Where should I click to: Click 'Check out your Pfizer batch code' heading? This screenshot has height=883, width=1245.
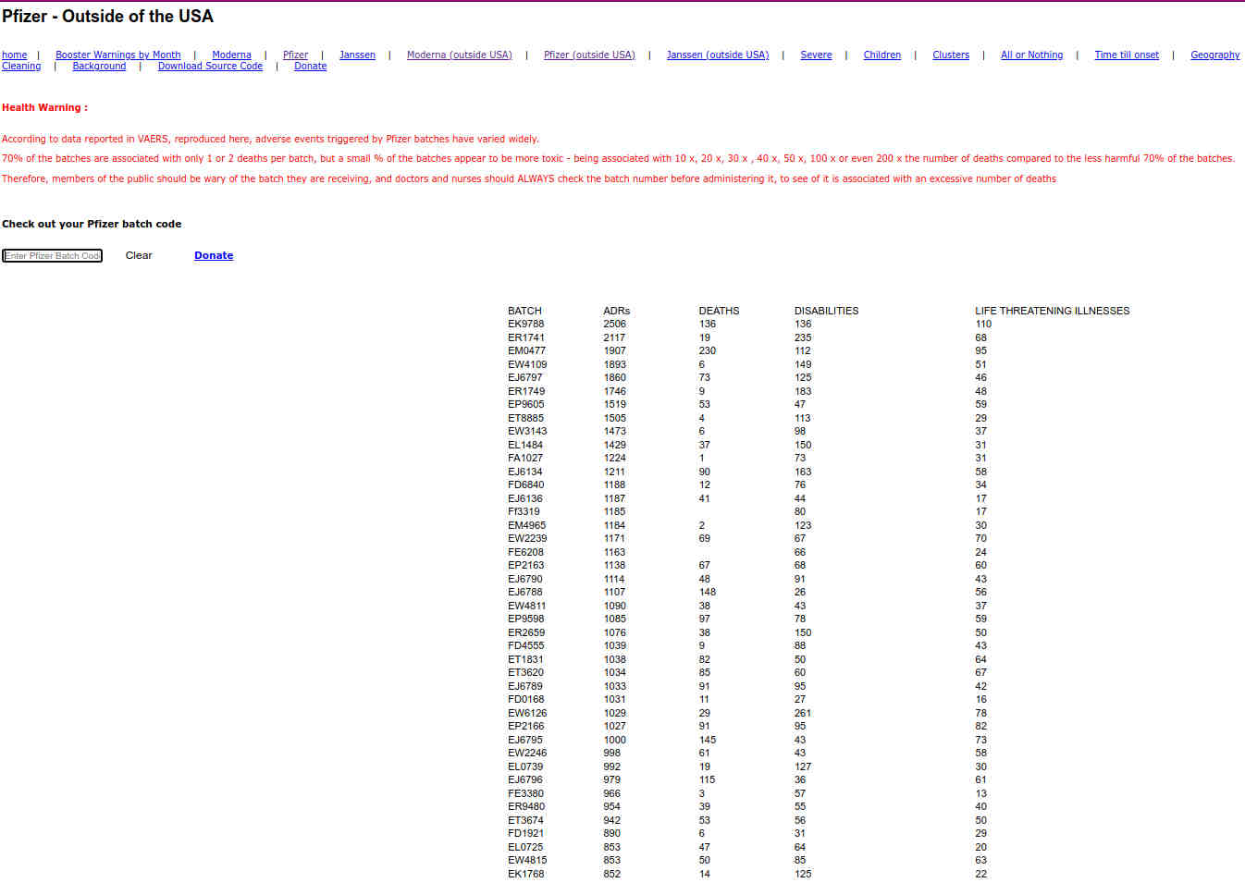pyautogui.click(x=92, y=225)
